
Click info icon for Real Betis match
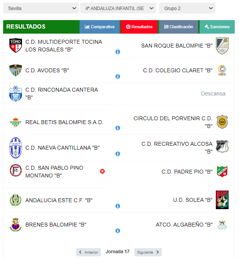click(118, 128)
